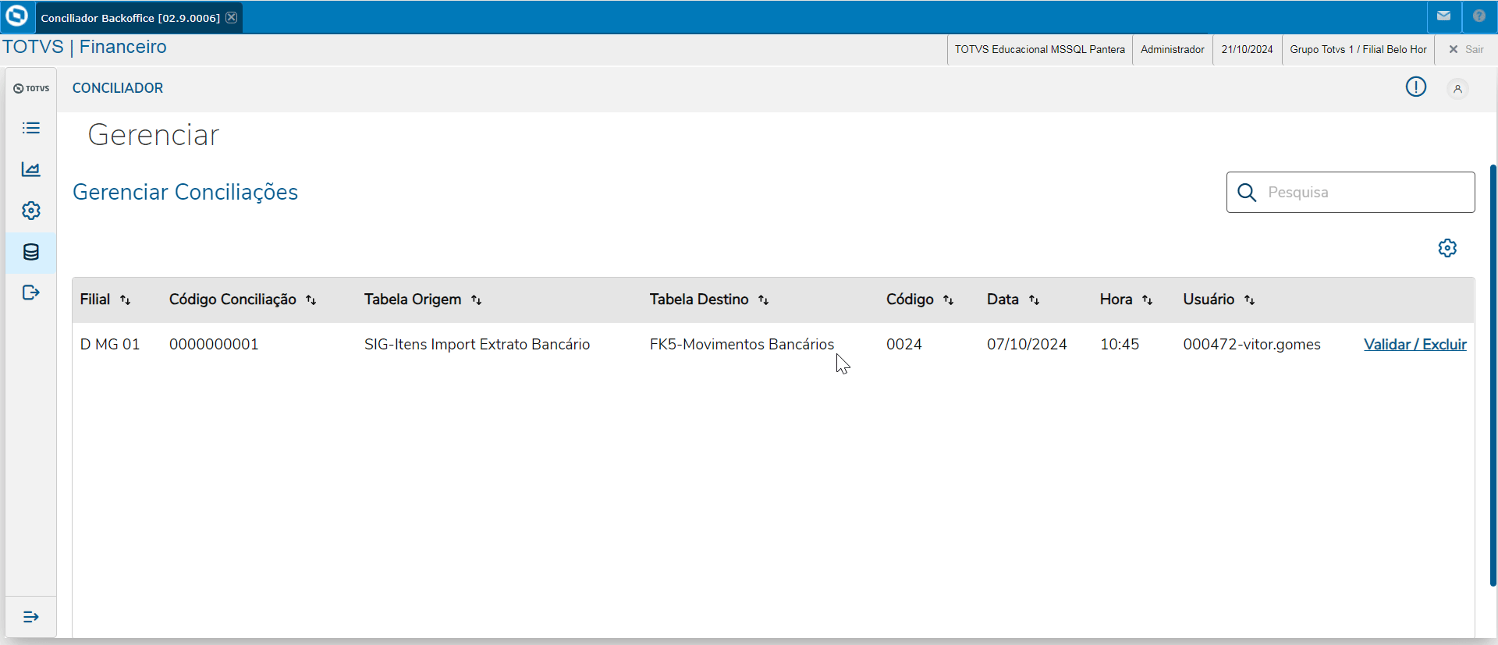The image size is (1498, 645).
Task: Open the chart dashboard sidebar icon
Action: click(31, 169)
